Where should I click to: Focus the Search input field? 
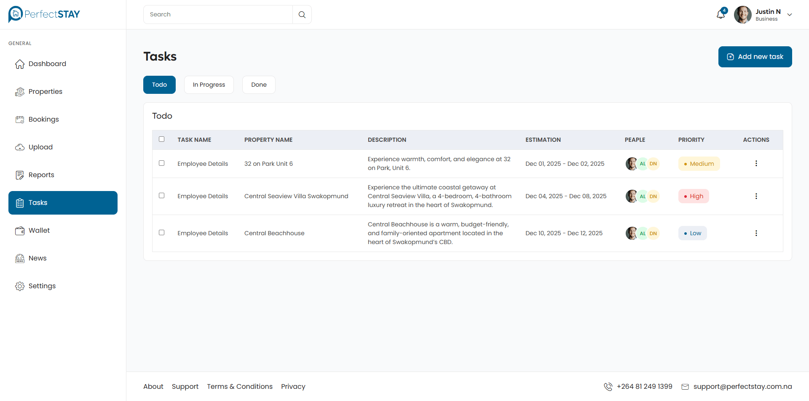(218, 15)
